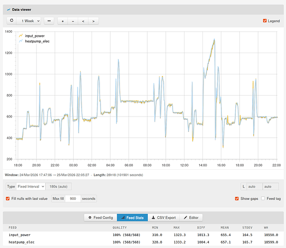Uncheck the Legend checkbox
This screenshot has width=286, height=248.
pos(265,21)
